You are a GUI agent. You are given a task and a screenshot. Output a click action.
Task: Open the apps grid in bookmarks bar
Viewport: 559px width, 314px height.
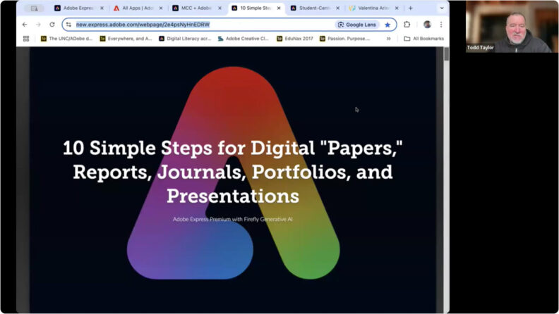[26, 39]
